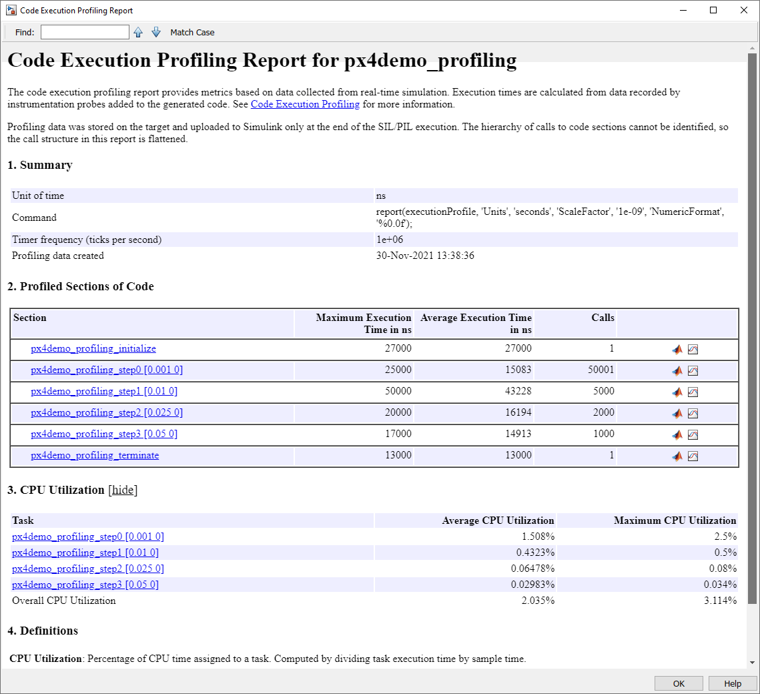This screenshot has height=694, width=760.
Task: Open the Code Execution Profiling link
Action: (x=305, y=104)
